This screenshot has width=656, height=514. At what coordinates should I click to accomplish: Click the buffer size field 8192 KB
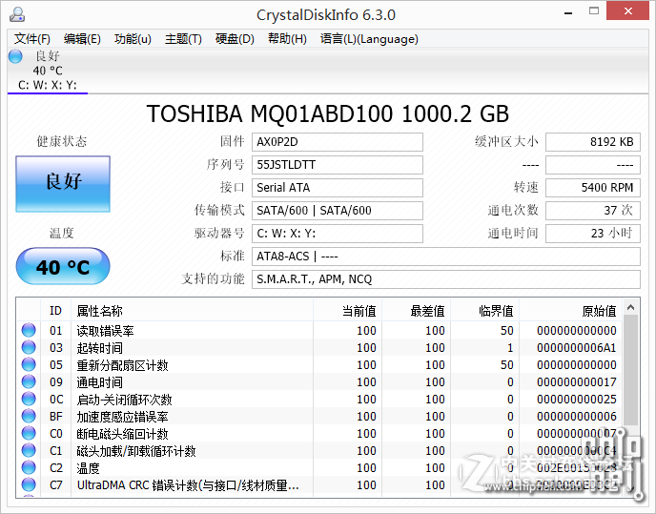593,142
